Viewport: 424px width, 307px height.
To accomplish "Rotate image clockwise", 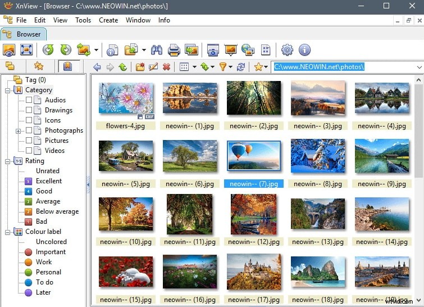I will [66, 50].
